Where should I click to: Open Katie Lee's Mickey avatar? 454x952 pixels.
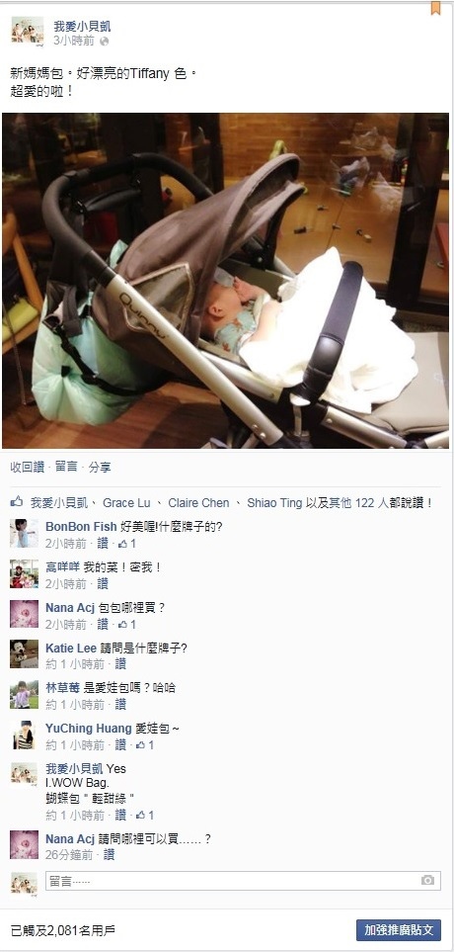(25, 654)
